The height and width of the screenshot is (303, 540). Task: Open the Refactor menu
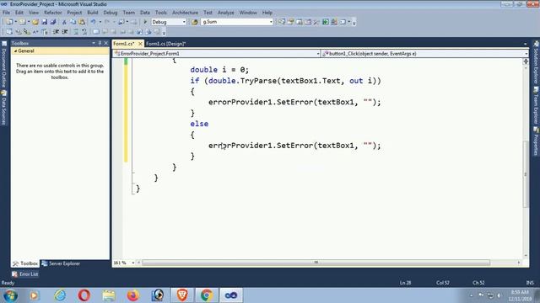(52, 13)
